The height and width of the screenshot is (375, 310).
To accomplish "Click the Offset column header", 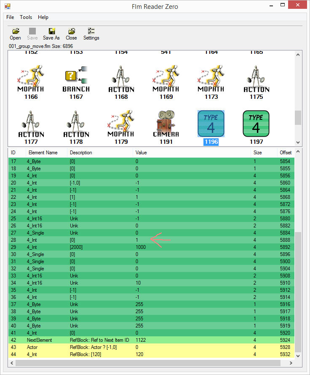I will coord(286,153).
